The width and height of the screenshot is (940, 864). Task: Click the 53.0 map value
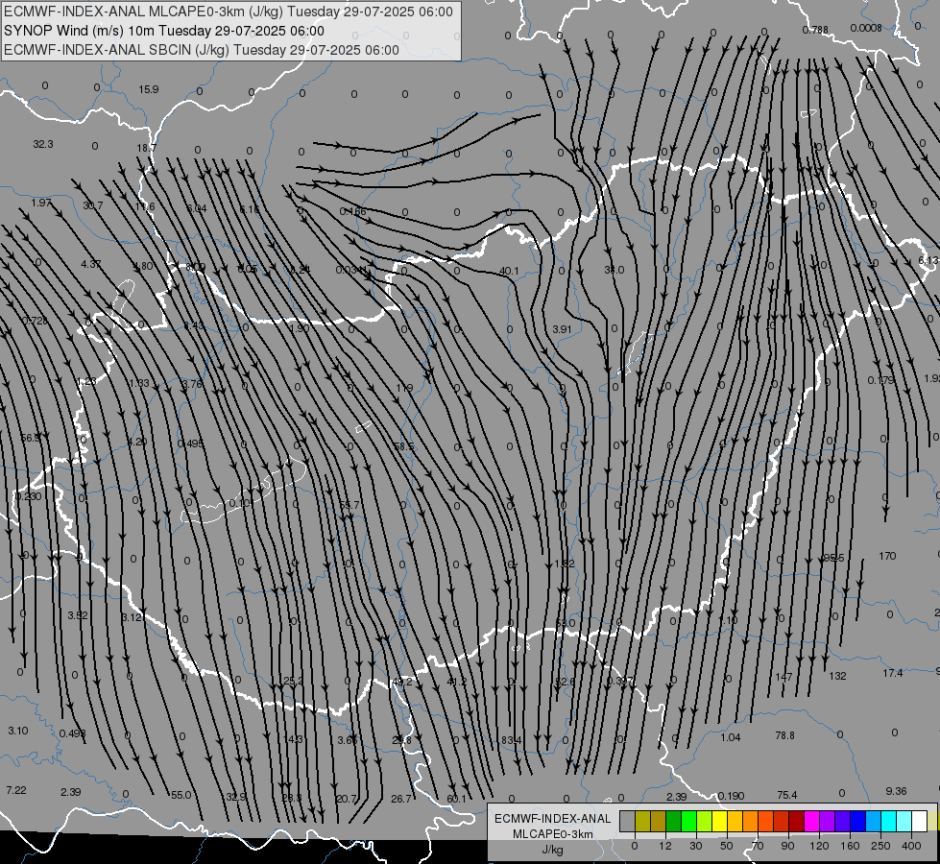pos(565,623)
